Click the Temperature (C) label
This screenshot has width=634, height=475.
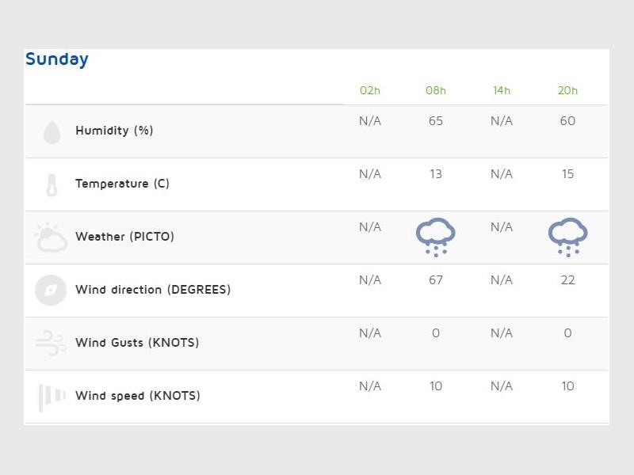[122, 184]
